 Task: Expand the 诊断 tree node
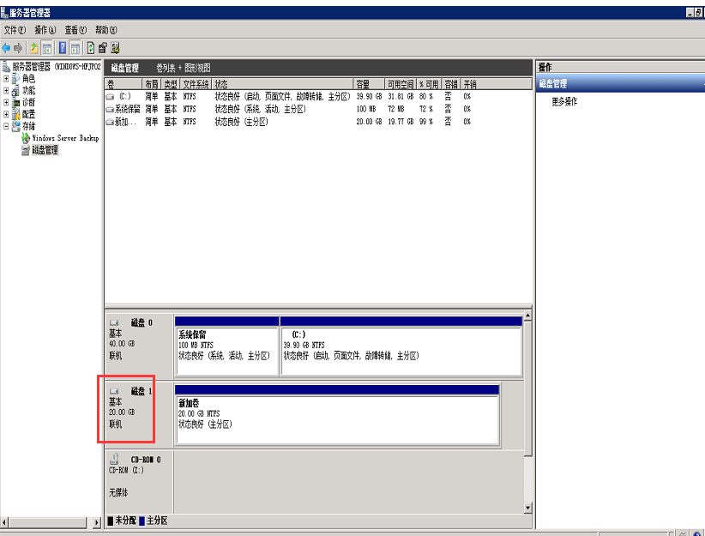(6, 102)
